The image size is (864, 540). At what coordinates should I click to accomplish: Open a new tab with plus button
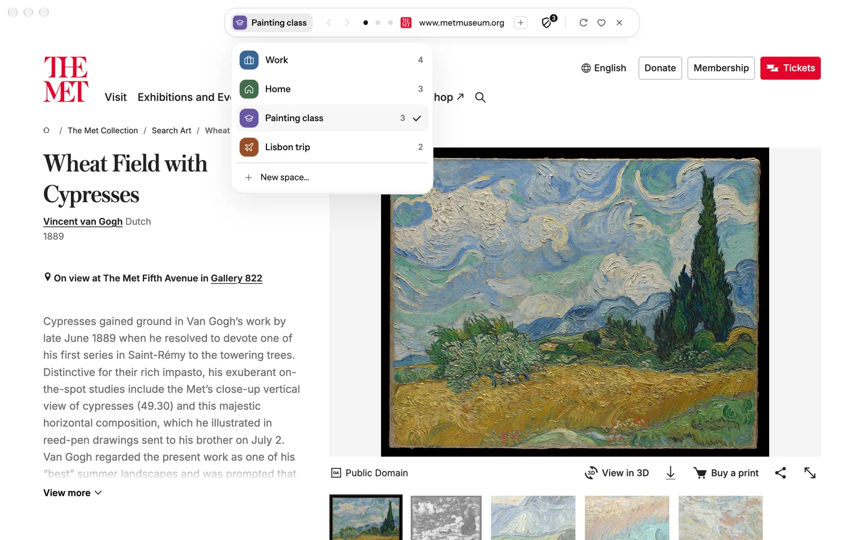pyautogui.click(x=521, y=23)
